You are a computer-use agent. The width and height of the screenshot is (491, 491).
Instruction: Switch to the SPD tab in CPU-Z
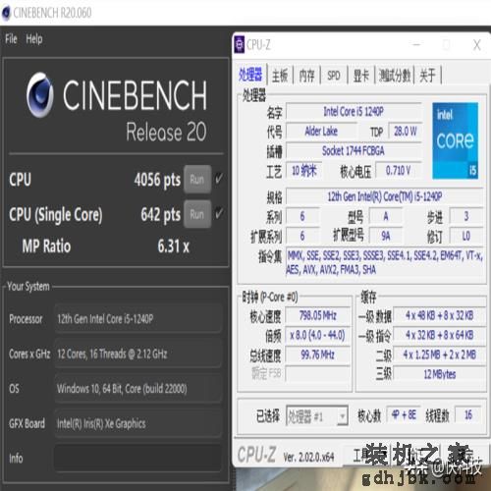(x=334, y=76)
